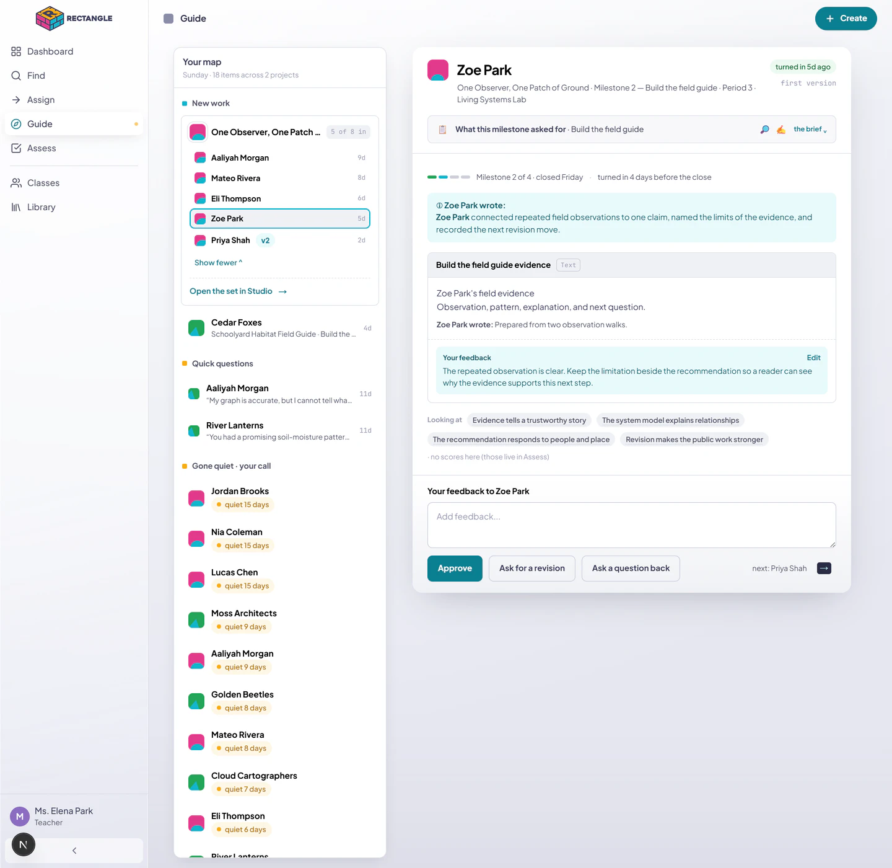Expand the brief dropdown
This screenshot has height=868, width=892.
(x=810, y=130)
